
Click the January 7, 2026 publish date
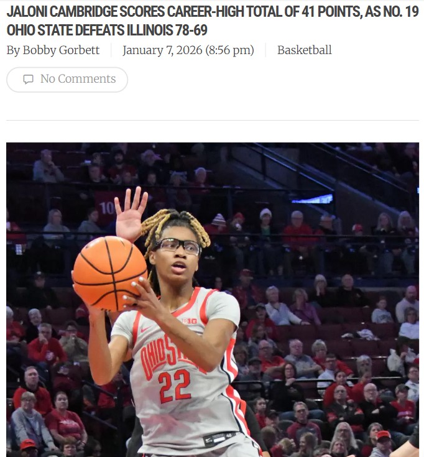pos(162,50)
